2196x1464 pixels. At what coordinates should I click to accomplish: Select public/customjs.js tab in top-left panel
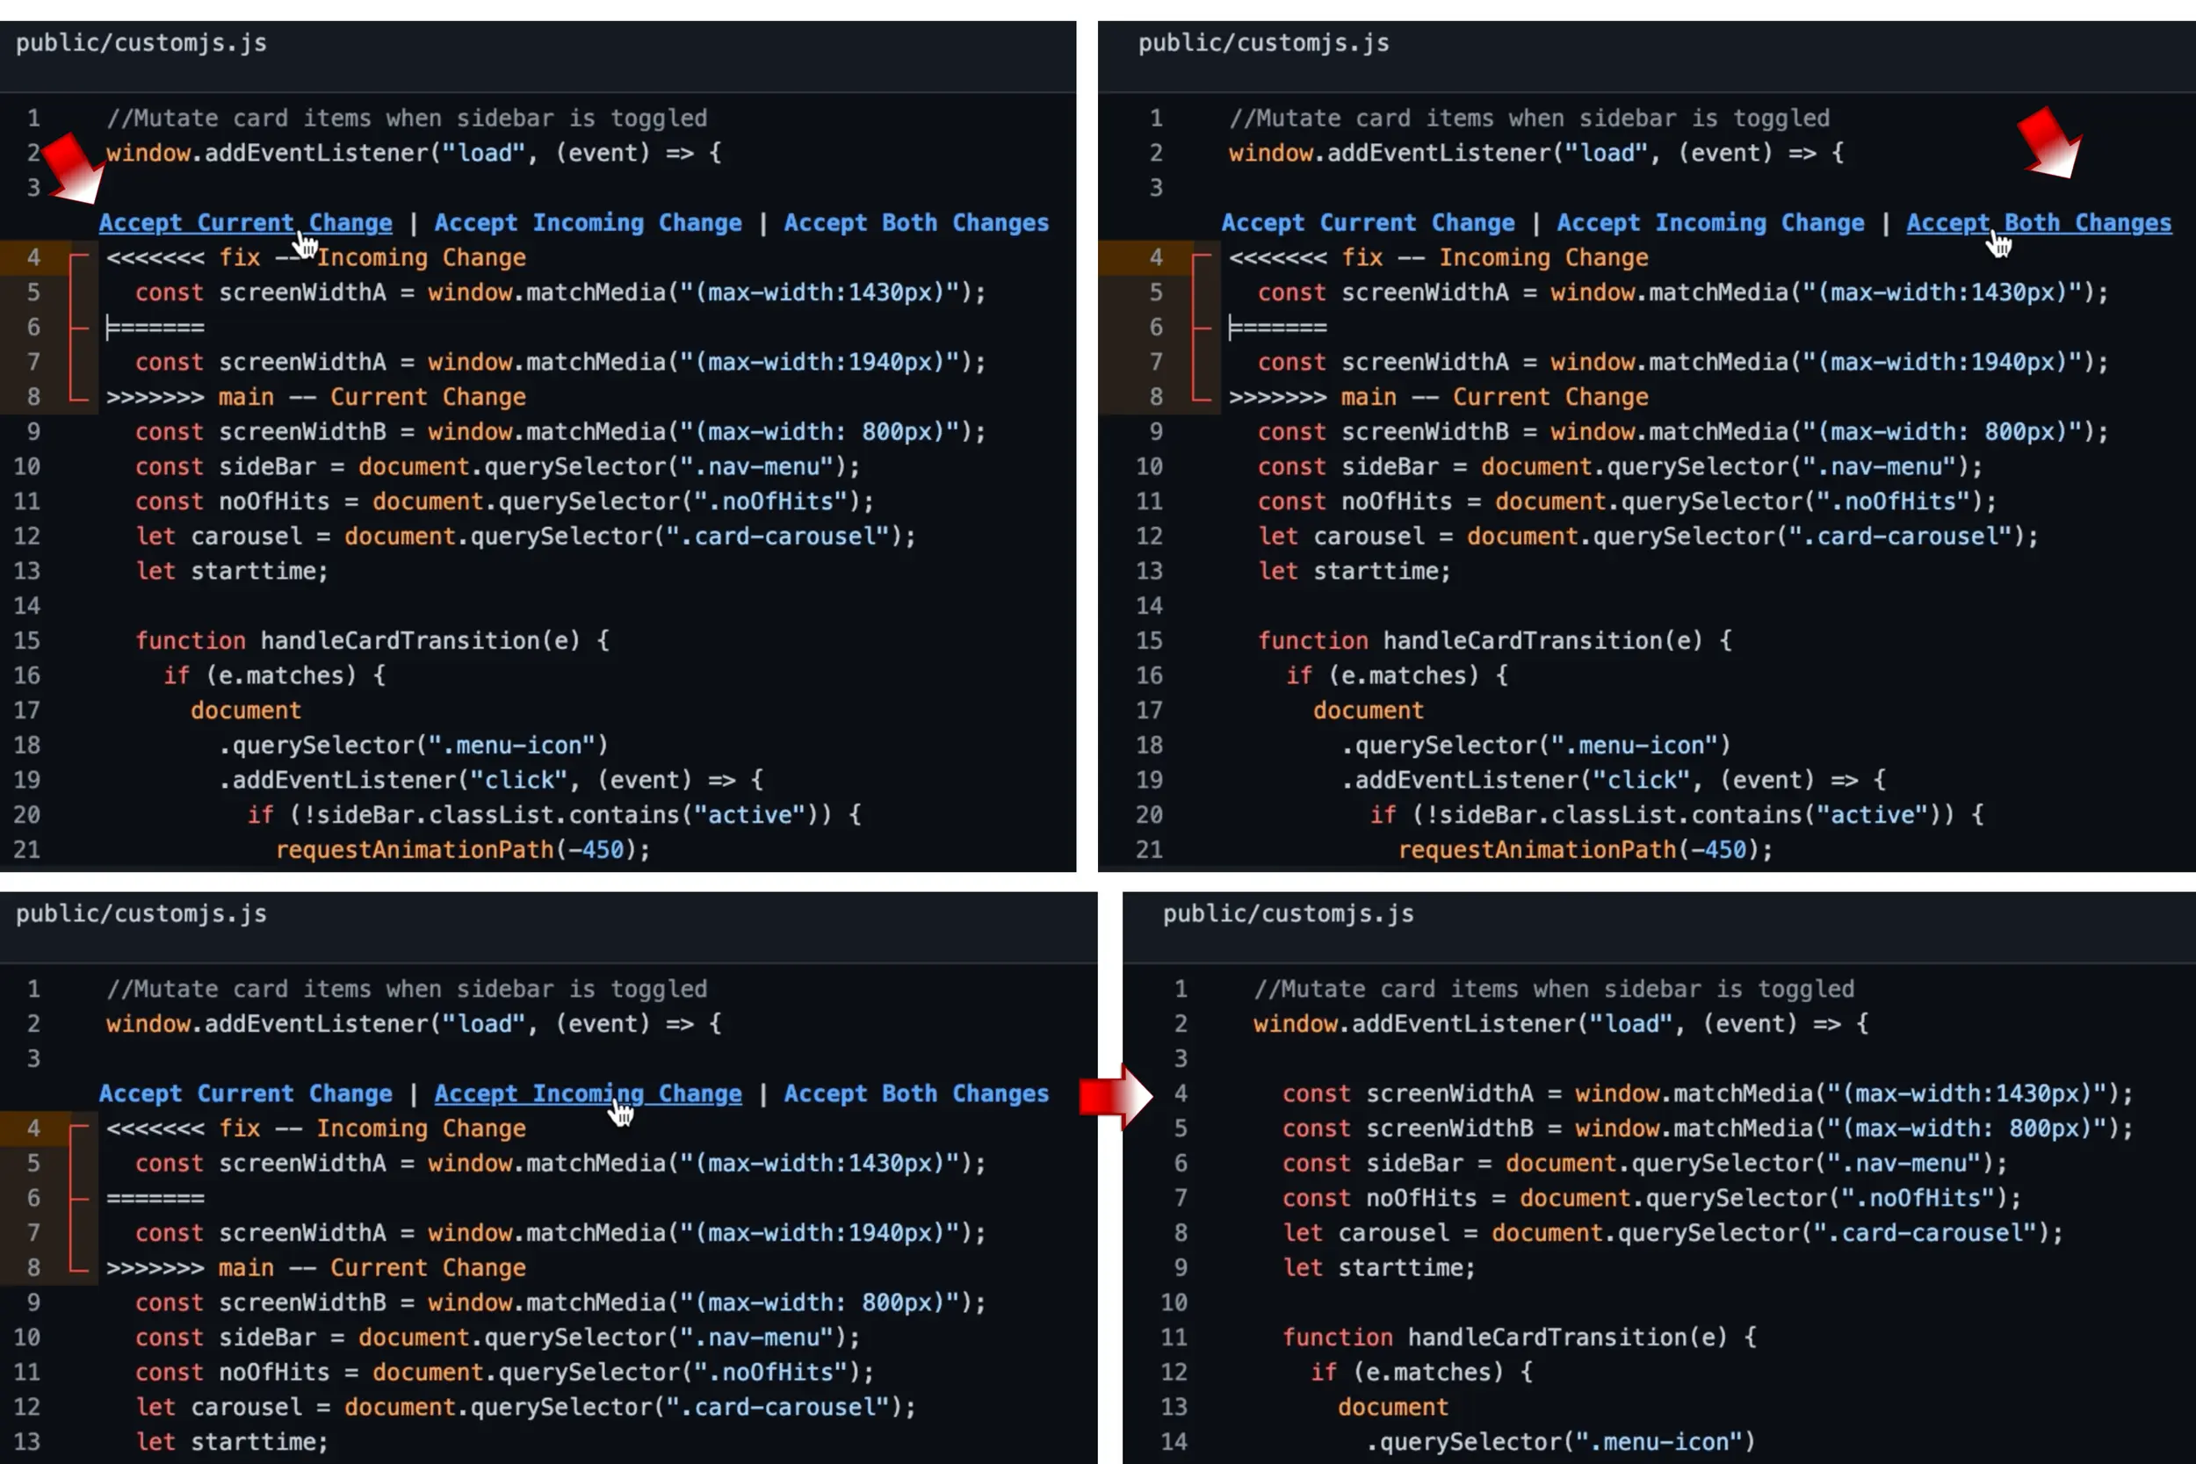[141, 43]
